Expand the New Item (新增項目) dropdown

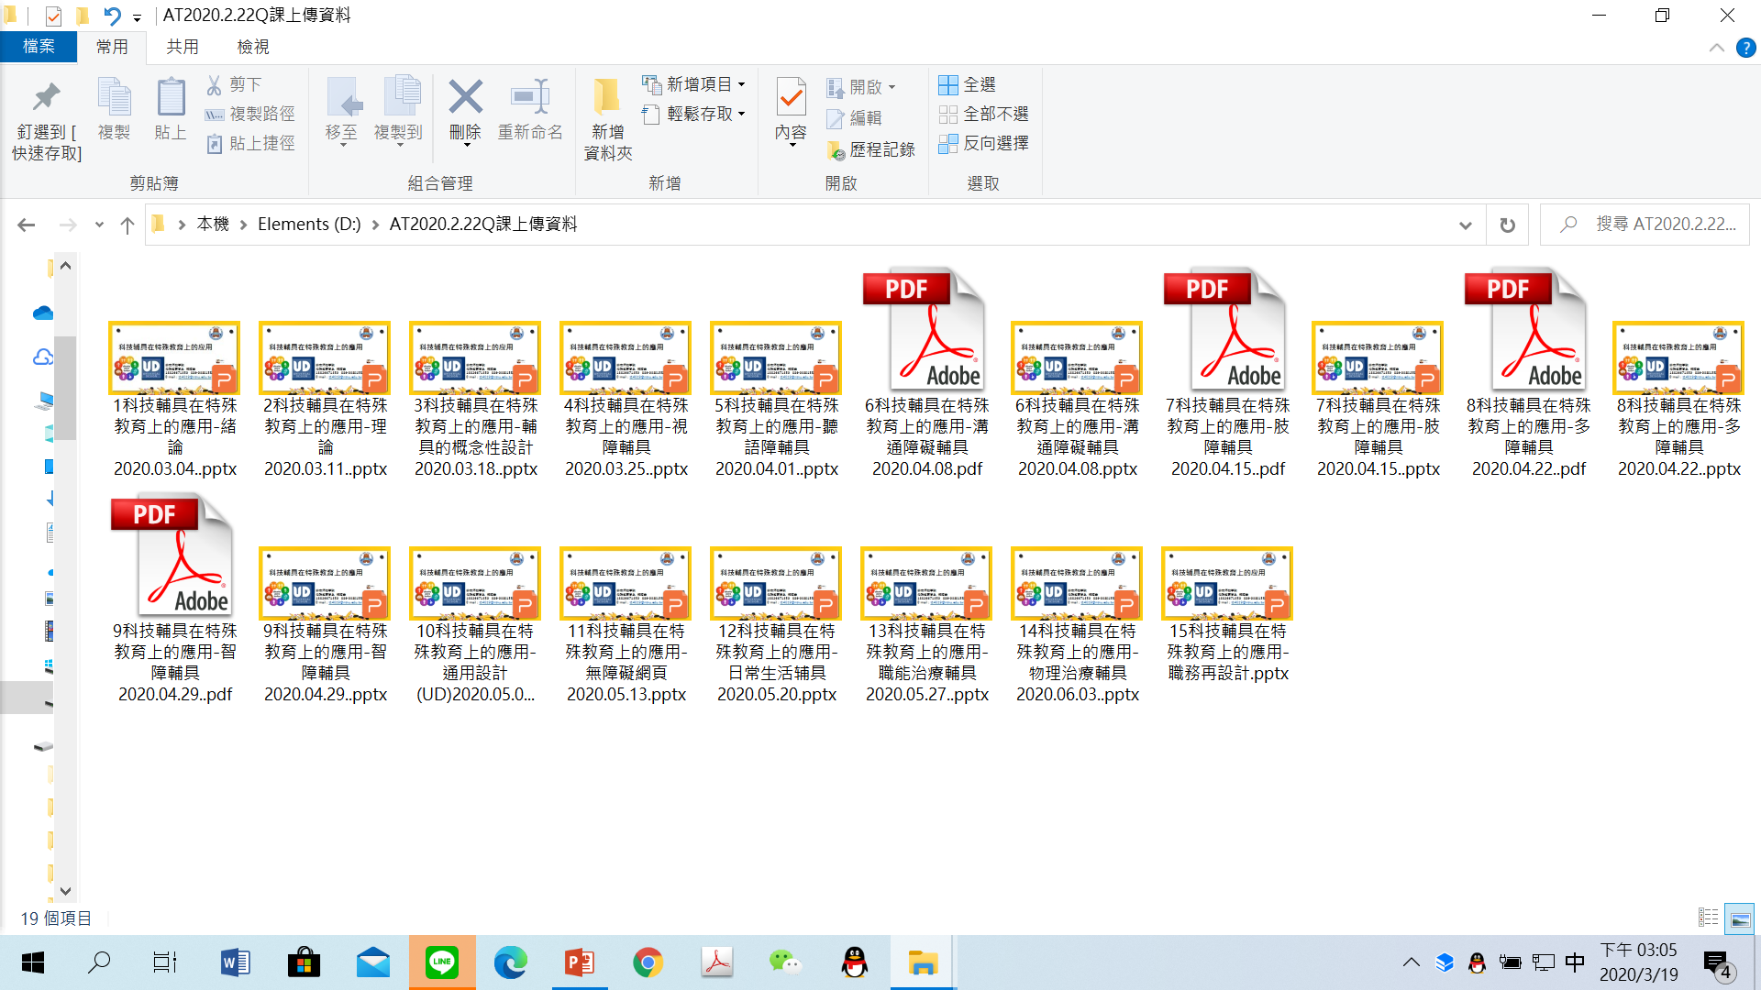pyautogui.click(x=695, y=84)
